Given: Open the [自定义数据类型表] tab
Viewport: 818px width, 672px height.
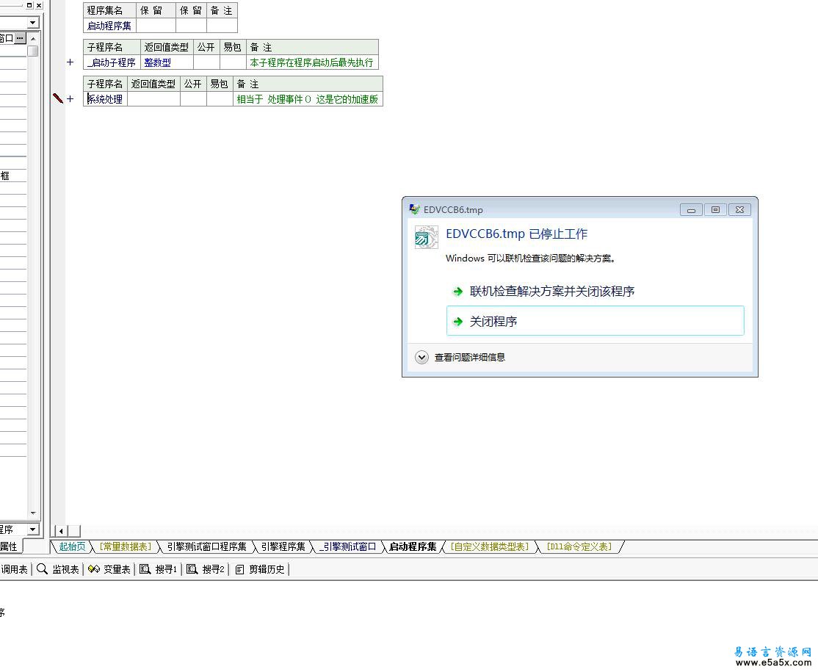Looking at the screenshot, I should (x=490, y=546).
